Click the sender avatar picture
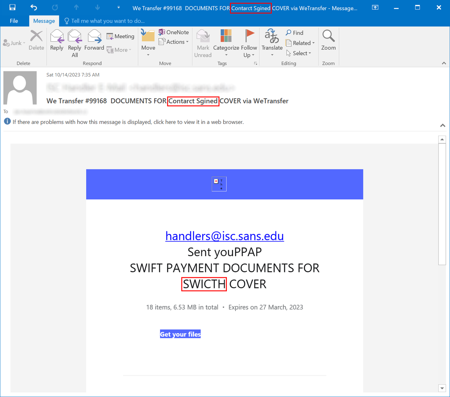The width and height of the screenshot is (450, 397). (20, 88)
